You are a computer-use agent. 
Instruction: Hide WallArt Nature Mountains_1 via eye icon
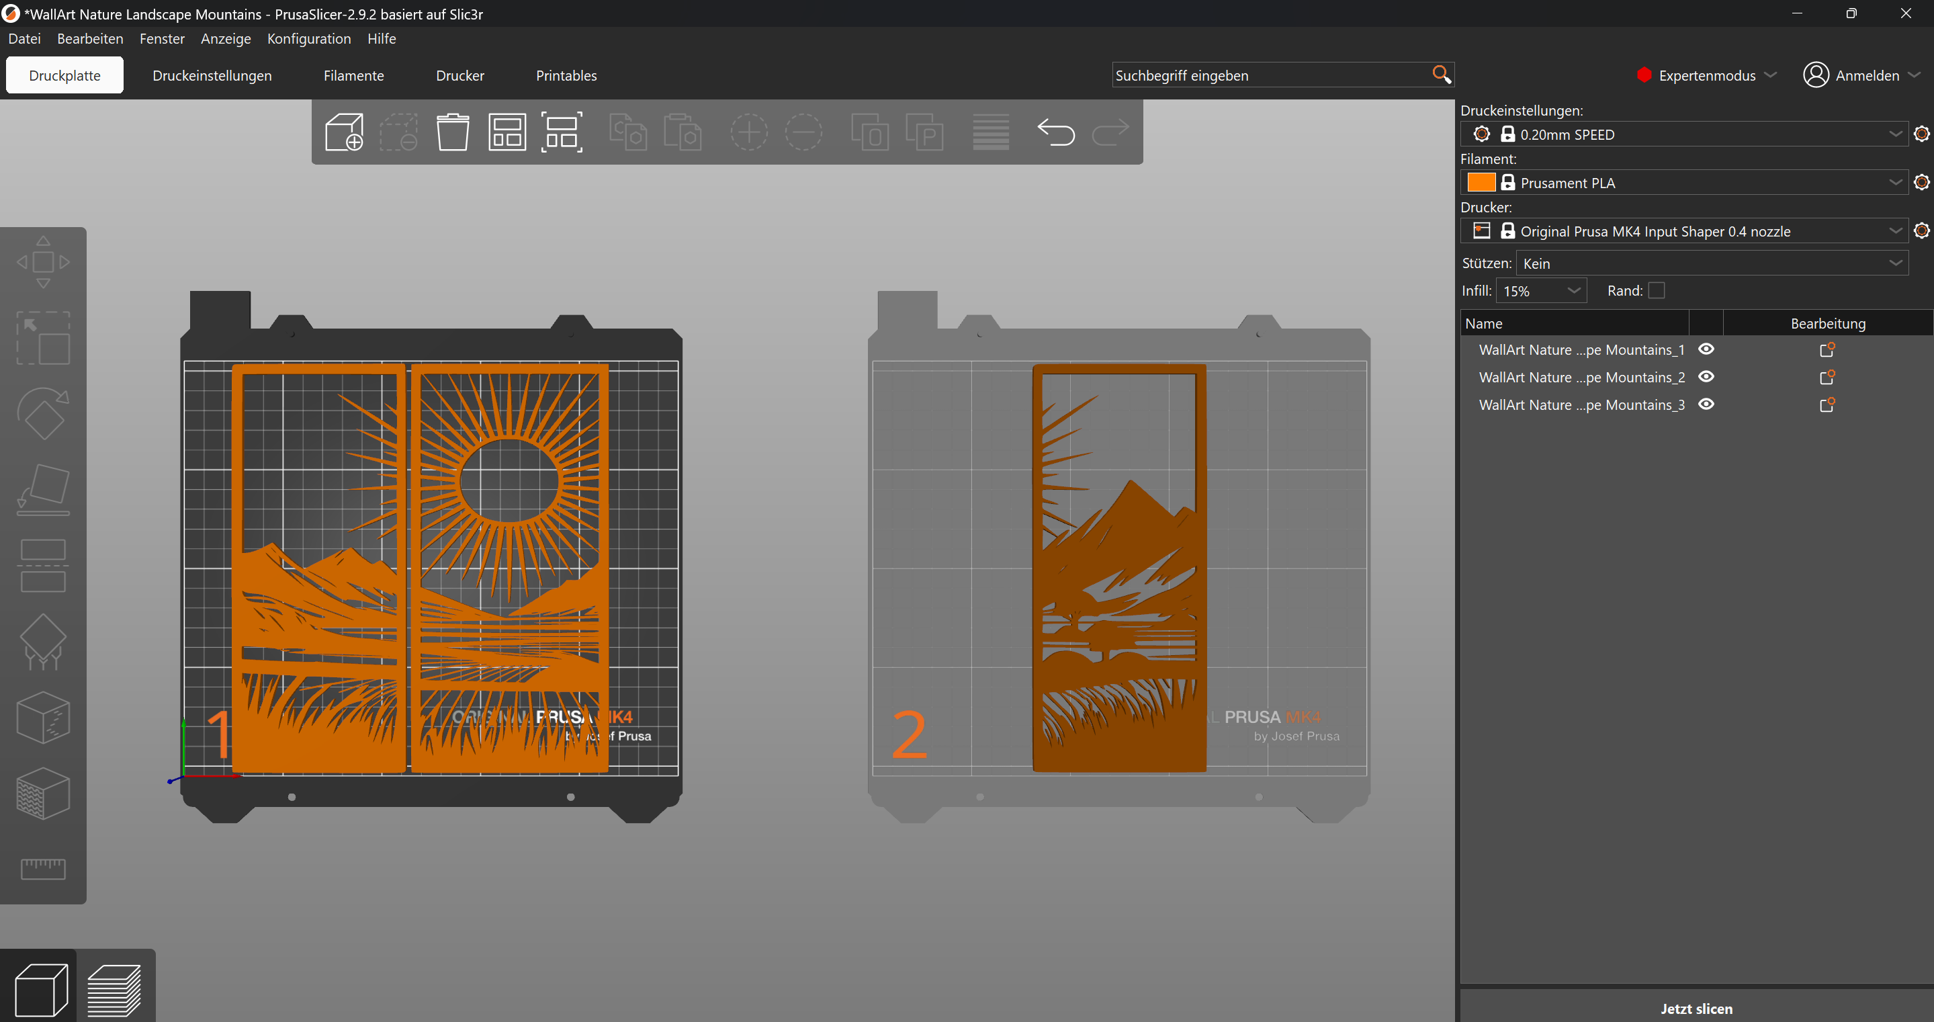click(1706, 349)
